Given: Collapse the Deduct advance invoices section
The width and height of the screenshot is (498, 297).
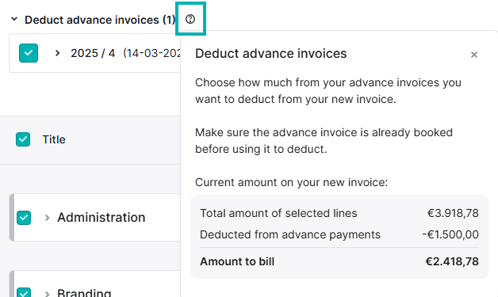Looking at the screenshot, I should 14,19.
